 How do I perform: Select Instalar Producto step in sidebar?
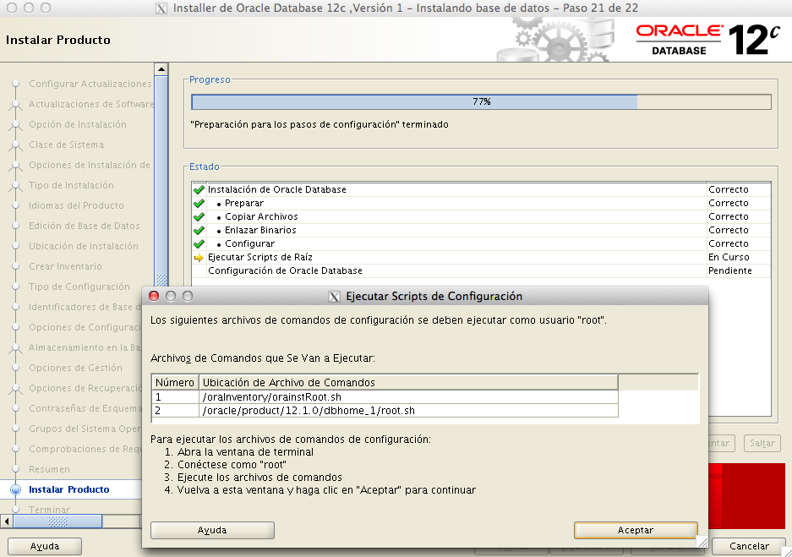(68, 489)
